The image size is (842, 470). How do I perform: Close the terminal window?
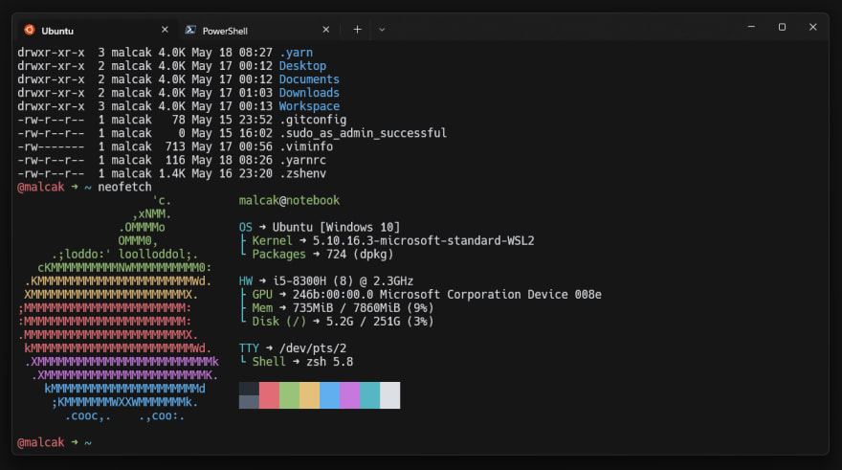click(x=813, y=27)
